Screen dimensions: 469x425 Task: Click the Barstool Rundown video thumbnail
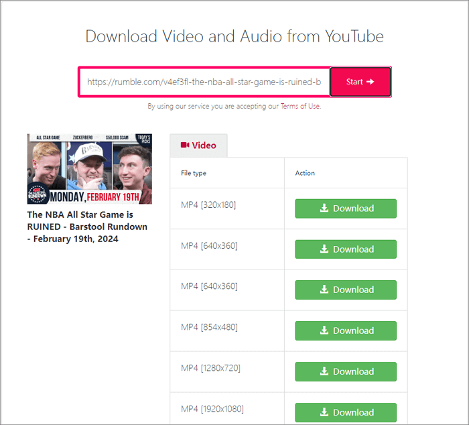[89, 169]
